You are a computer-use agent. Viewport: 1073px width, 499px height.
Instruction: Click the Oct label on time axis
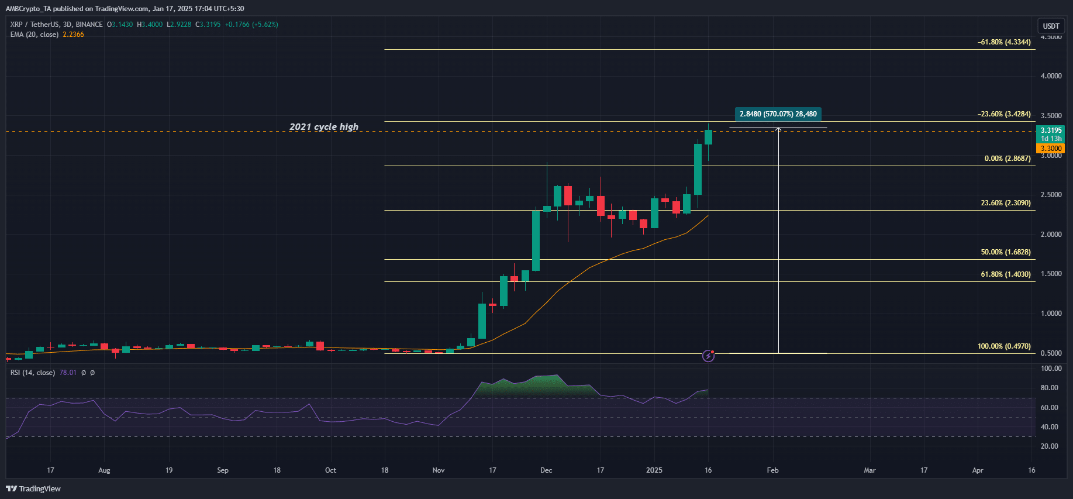(x=330, y=470)
